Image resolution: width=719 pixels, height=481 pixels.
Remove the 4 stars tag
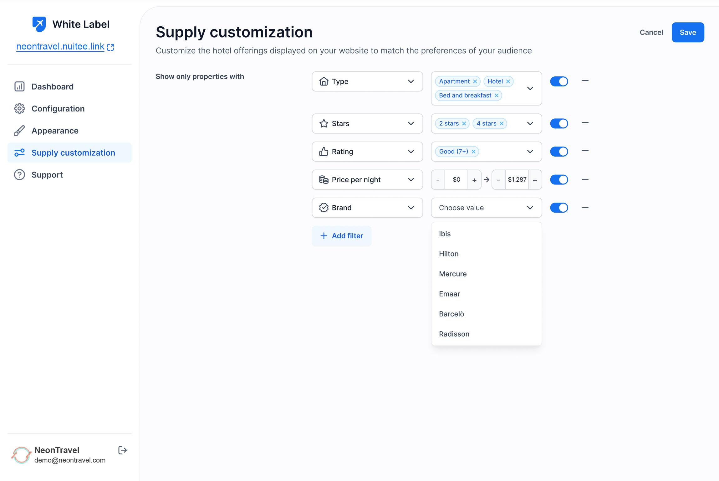coord(502,124)
